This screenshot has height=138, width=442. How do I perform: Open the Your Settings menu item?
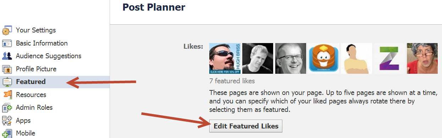36,30
